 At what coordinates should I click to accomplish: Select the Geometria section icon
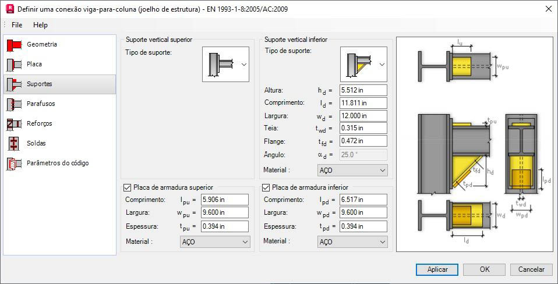(x=14, y=44)
